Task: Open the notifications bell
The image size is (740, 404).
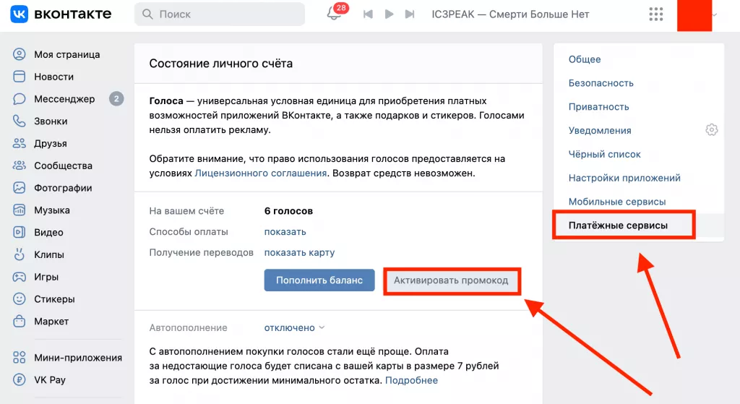Action: pos(334,14)
